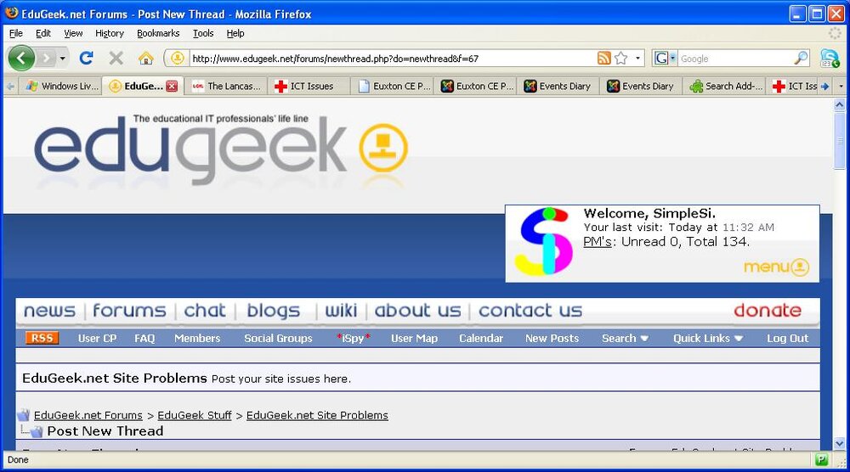Open the EduGeek Stuff breadcrumb link
Viewport: 850px width, 472px height.
point(194,415)
